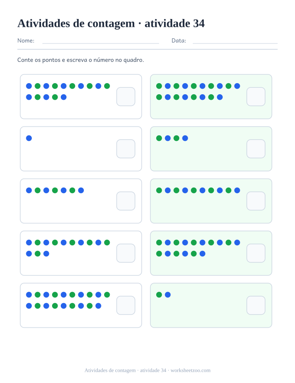Click the worksheetzoo.com footer text
Image resolution: width=295 pixels, height=383 pixels.
coord(190,371)
